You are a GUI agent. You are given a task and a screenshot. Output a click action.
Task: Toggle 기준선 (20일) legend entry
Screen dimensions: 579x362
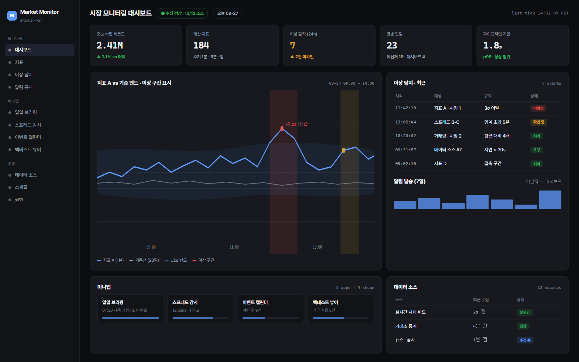point(144,260)
